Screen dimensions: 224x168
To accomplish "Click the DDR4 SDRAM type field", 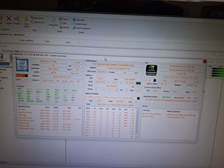I will click(x=130, y=79).
